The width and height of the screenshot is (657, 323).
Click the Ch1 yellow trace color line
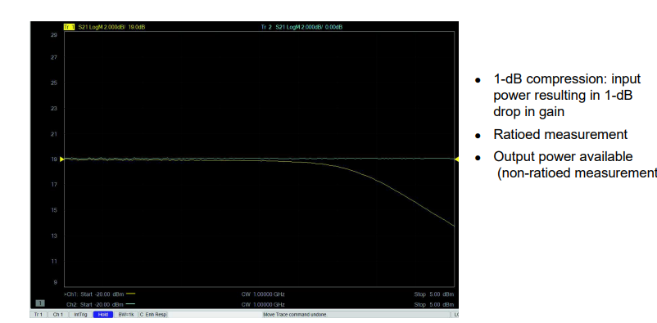(x=131, y=294)
